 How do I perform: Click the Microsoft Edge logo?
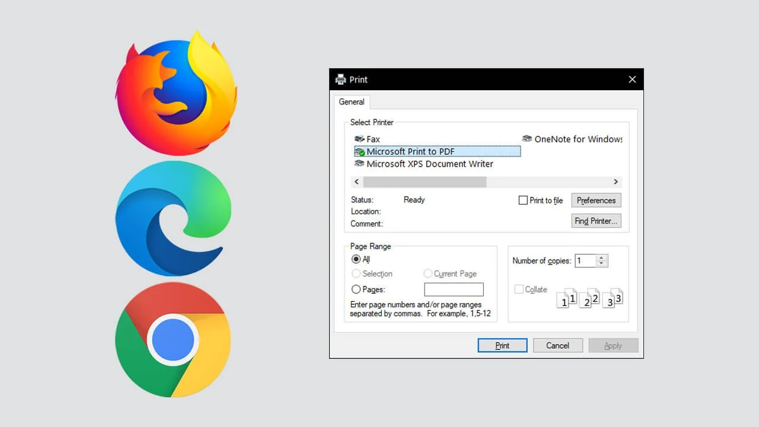(x=173, y=218)
